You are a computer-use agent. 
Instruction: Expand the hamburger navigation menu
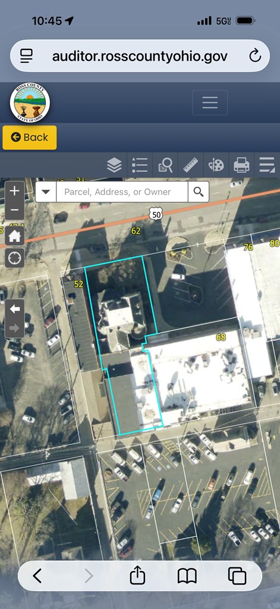pyautogui.click(x=210, y=102)
